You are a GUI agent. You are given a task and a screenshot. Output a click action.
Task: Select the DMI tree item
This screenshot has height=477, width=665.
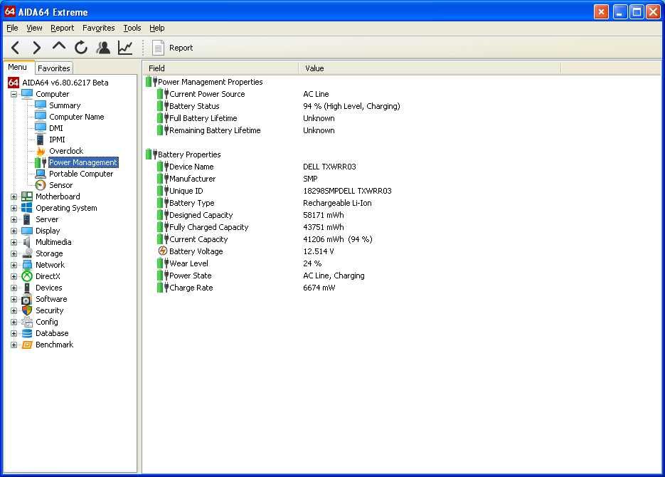click(x=55, y=128)
